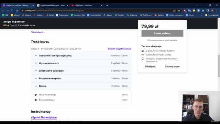
Task: Expand Wystawianie ofert section
Action: 81,63
